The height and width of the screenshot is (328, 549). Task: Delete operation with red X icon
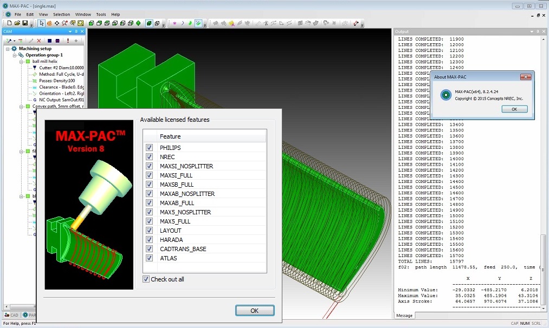click(x=39, y=41)
